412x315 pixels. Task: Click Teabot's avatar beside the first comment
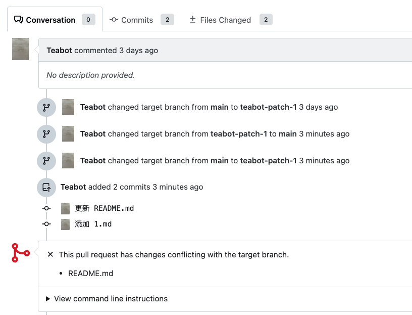20,49
